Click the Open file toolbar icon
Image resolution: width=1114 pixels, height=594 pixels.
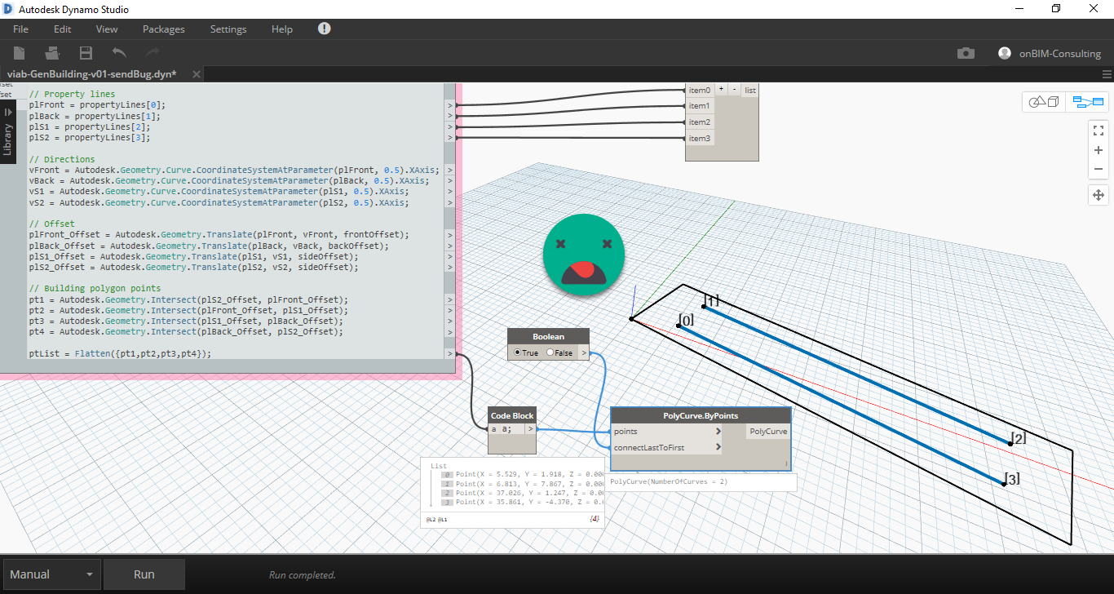click(52, 53)
